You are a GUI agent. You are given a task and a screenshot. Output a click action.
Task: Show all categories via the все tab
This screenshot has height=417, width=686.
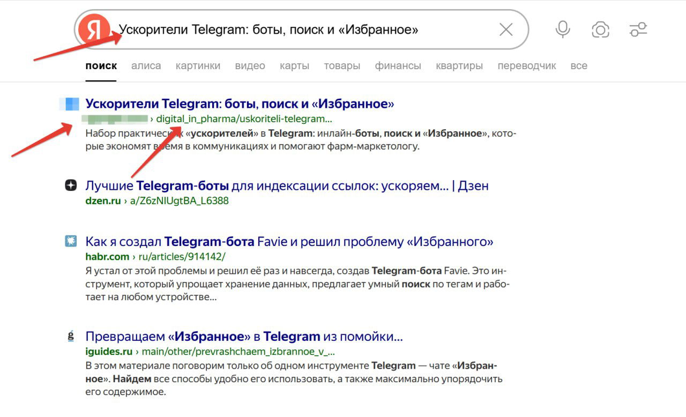579,65
